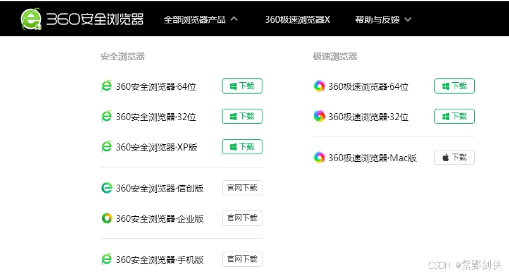The image size is (509, 275).
Task: Open the 360极速浏览器X menu item
Action: pos(297,20)
